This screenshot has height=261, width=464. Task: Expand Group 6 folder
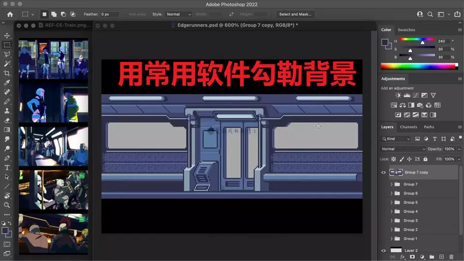coord(391,193)
